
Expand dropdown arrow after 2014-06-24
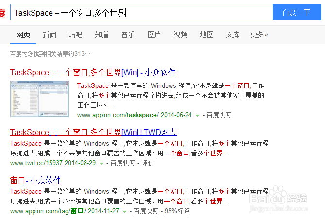[198, 116]
